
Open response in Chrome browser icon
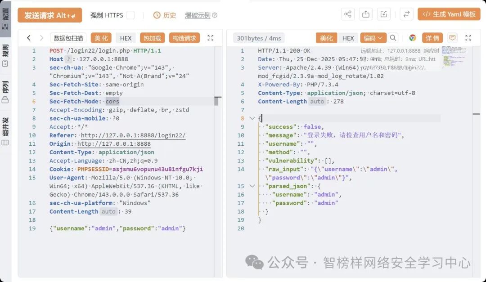[x=413, y=38]
